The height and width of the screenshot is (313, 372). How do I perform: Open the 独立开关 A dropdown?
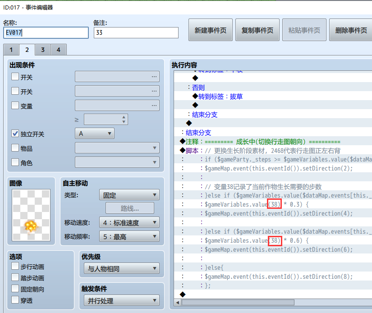point(95,133)
